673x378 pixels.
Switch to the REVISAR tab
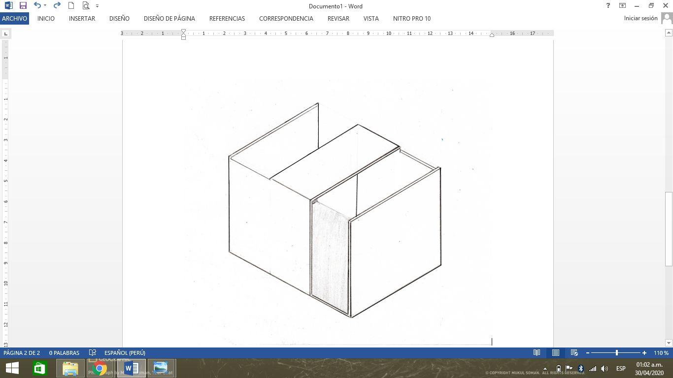(338, 18)
